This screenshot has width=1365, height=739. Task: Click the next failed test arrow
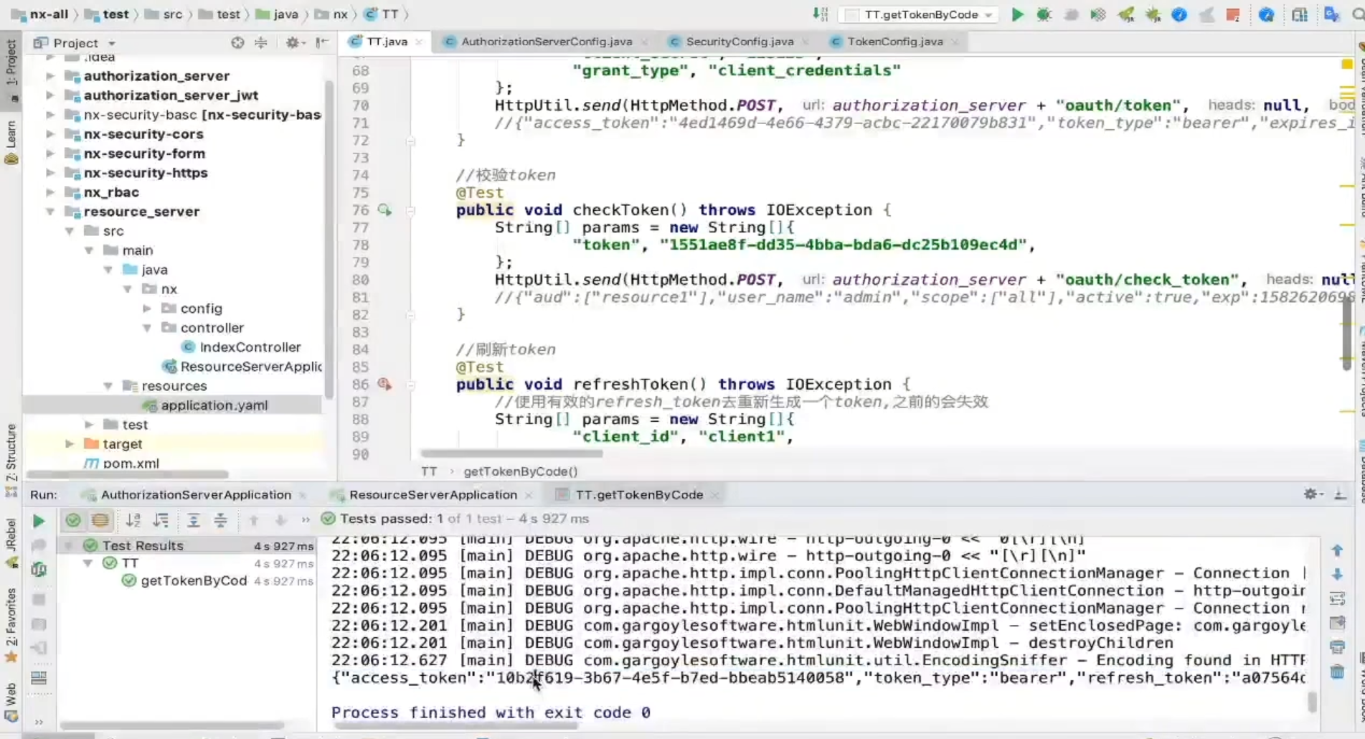280,520
